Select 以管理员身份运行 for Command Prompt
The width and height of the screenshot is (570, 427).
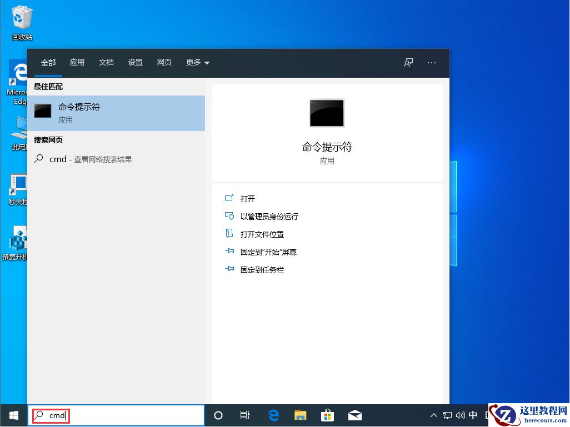tap(269, 216)
